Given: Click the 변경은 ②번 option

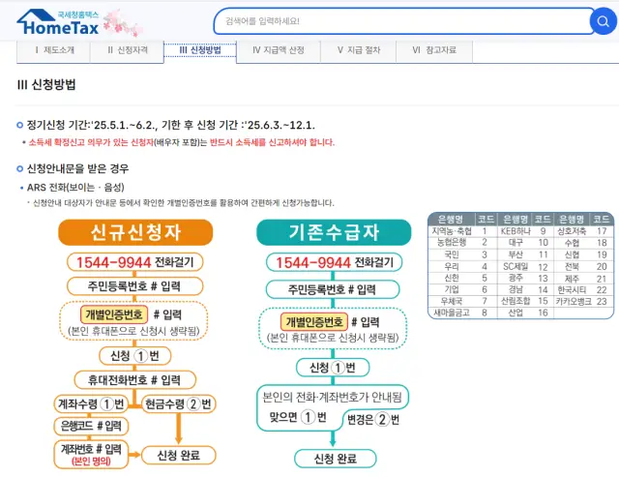Looking at the screenshot, I should 373,419.
